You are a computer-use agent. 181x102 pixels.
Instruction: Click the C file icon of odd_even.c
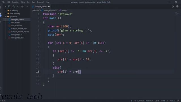pyautogui.click(x=9, y=23)
